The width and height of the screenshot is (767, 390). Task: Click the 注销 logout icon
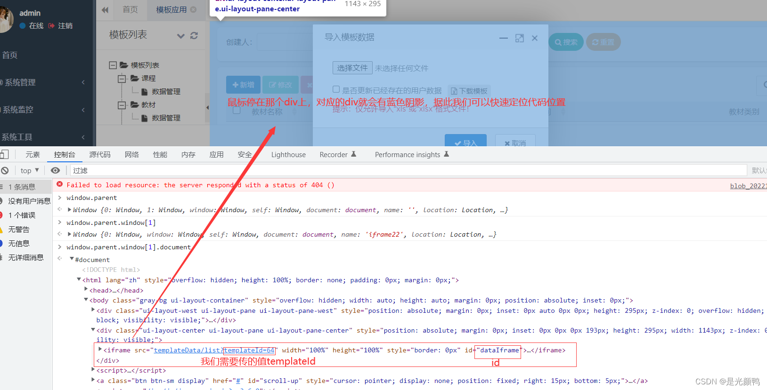click(51, 25)
